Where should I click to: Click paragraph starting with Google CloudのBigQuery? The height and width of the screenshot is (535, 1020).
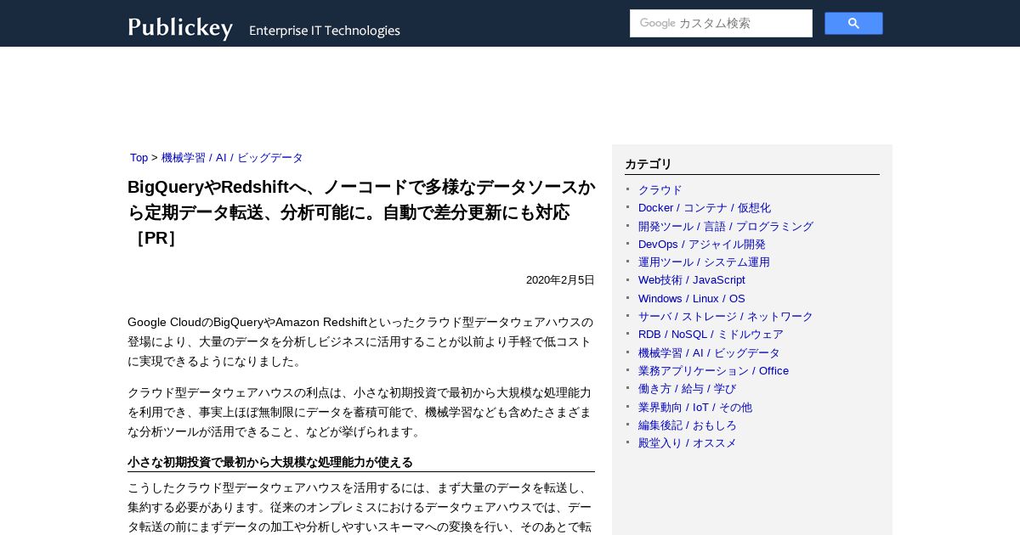click(x=361, y=341)
